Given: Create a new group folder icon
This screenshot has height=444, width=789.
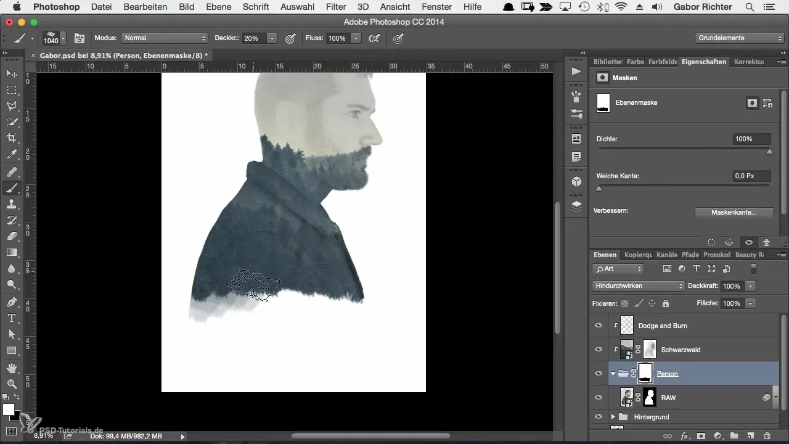Looking at the screenshot, I should tap(734, 436).
